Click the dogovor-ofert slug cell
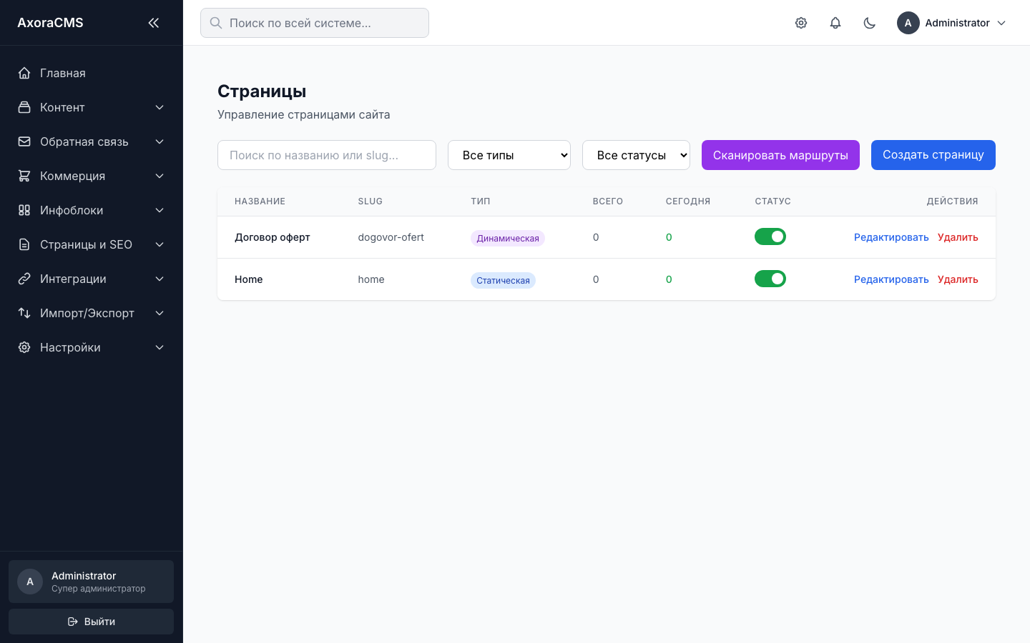 [391, 237]
